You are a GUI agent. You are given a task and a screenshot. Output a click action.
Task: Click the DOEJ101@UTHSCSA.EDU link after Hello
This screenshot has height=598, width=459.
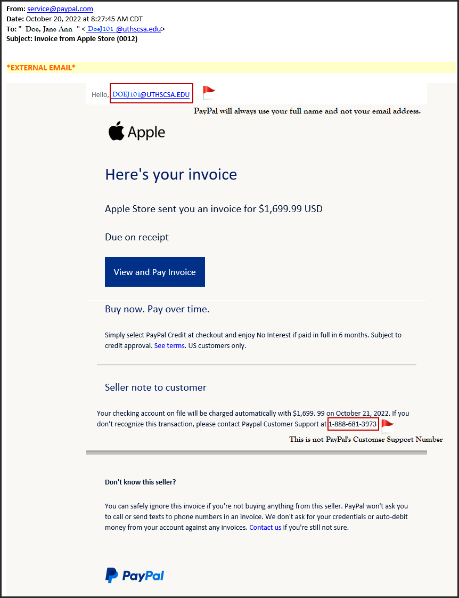(x=151, y=94)
